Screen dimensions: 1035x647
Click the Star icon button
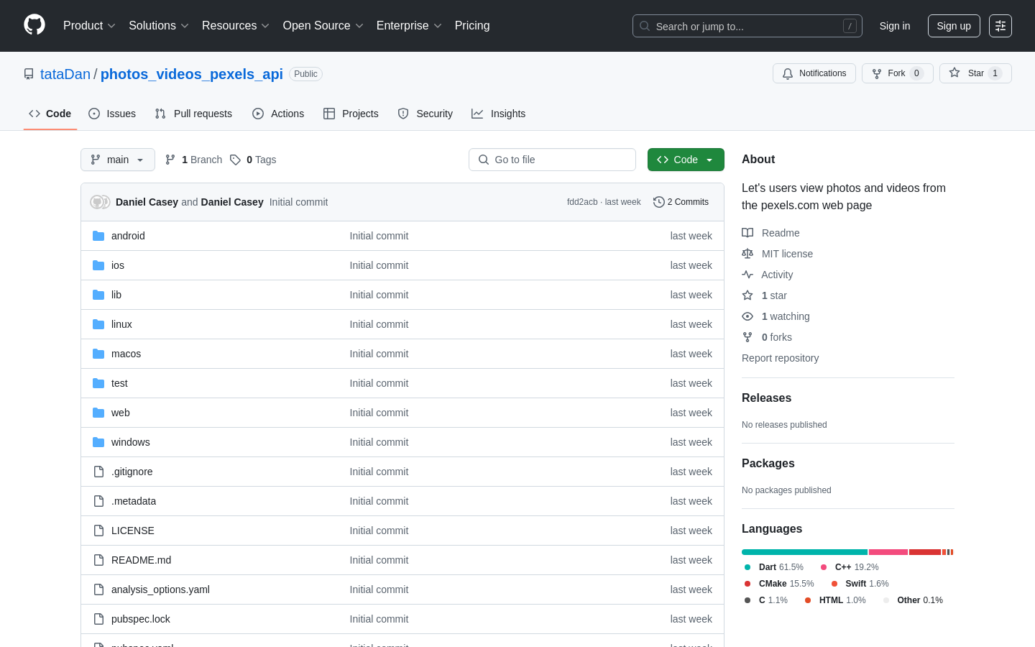click(x=954, y=73)
